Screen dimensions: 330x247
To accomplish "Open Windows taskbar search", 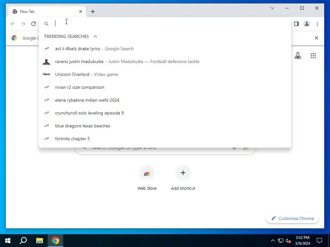I will (23, 241).
